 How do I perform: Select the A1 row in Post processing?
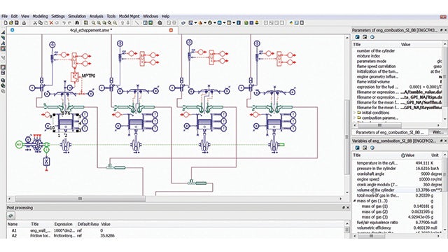coord(176,230)
